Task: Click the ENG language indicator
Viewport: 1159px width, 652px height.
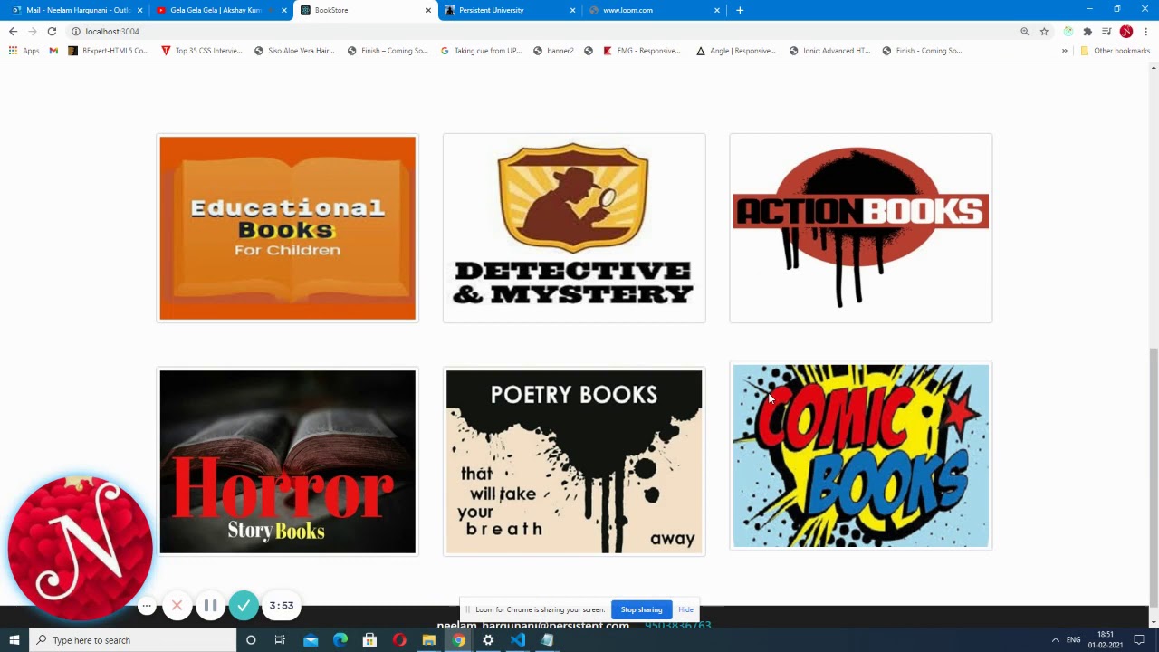Action: (x=1074, y=640)
